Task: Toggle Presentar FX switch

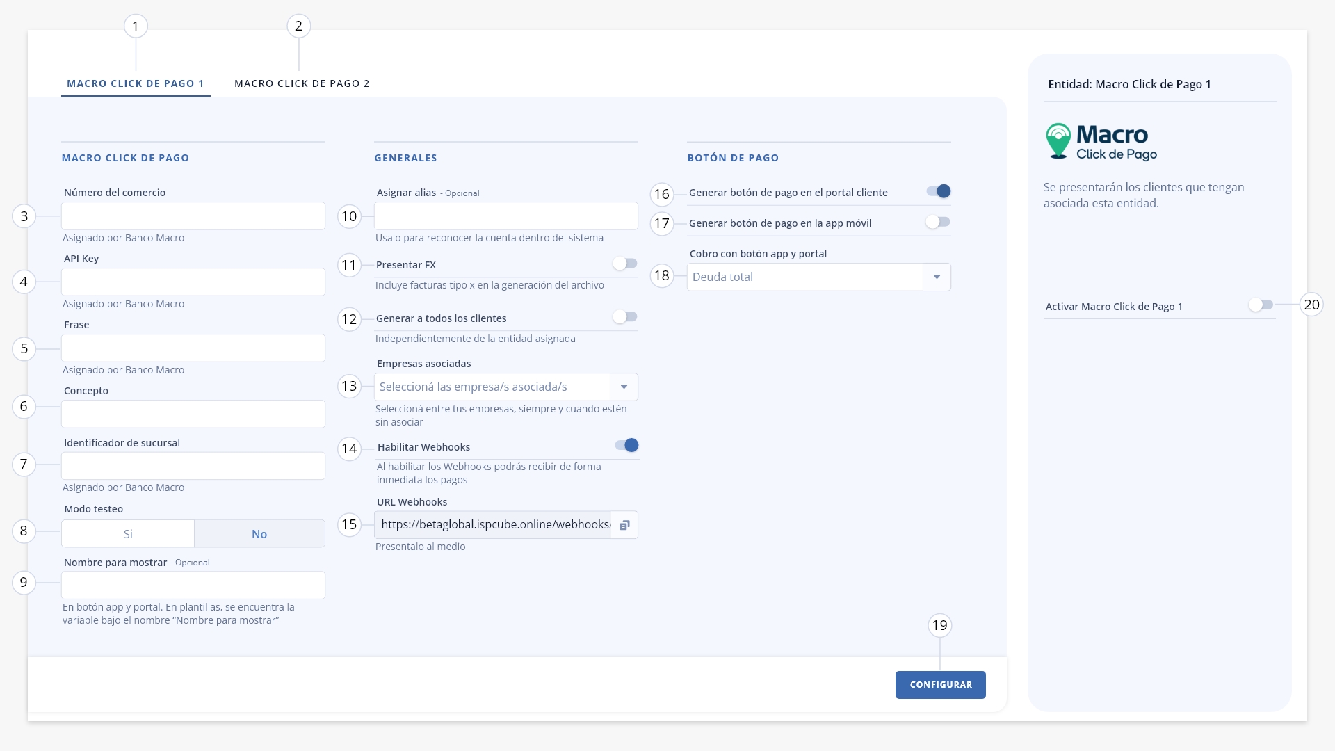Action: [625, 264]
